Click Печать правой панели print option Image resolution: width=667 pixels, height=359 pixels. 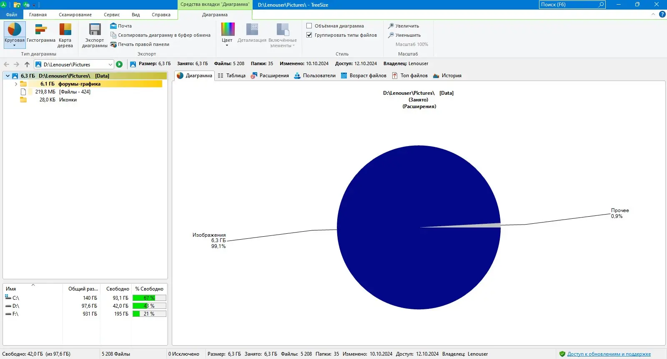(x=140, y=44)
